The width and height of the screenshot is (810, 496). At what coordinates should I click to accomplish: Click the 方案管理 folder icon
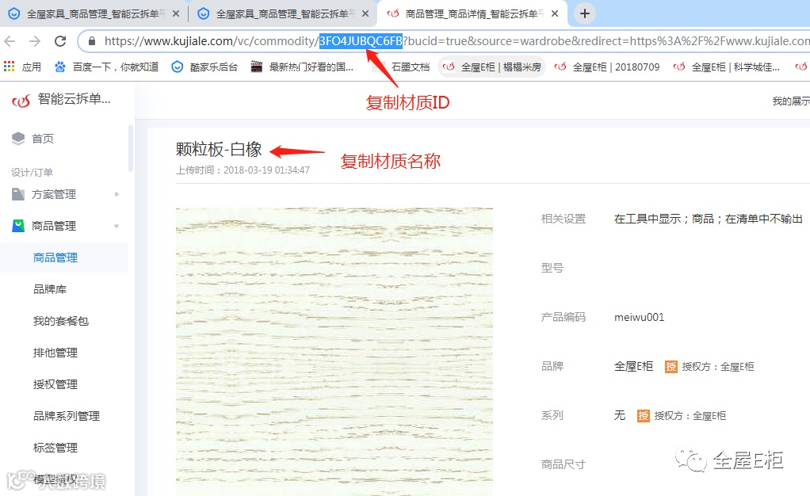coord(18,194)
